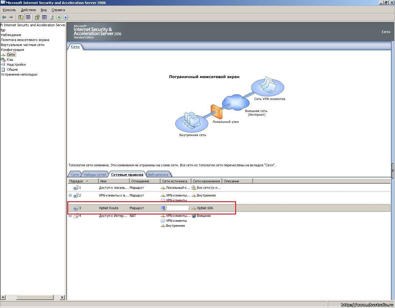Click the Внешняя сеть cloud diagram icon
Screen dimensions: 395x308
[236, 102]
